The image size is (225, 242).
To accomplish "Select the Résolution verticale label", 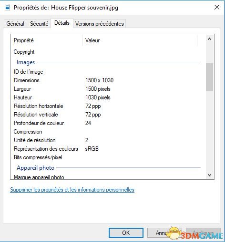I will click(x=36, y=115).
